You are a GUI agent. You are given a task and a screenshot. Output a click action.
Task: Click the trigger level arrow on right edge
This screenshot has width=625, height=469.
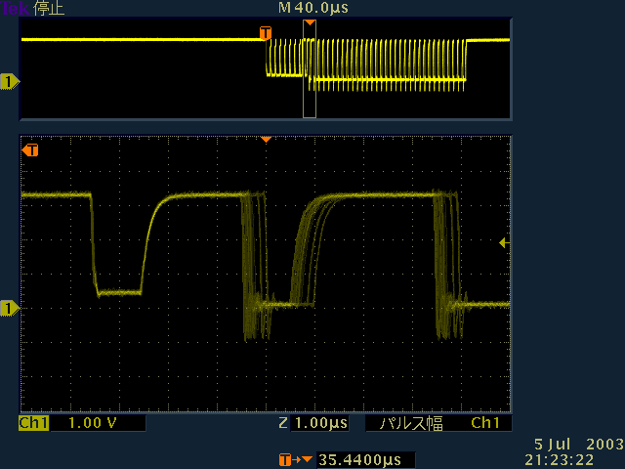(x=504, y=242)
